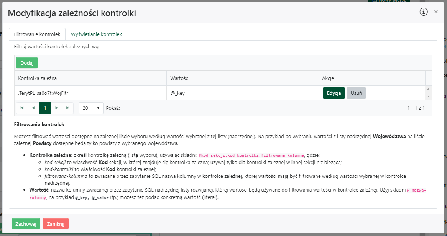Go to the previous page in pager

(x=33, y=108)
